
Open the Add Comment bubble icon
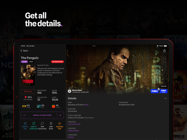[x=42, y=123]
